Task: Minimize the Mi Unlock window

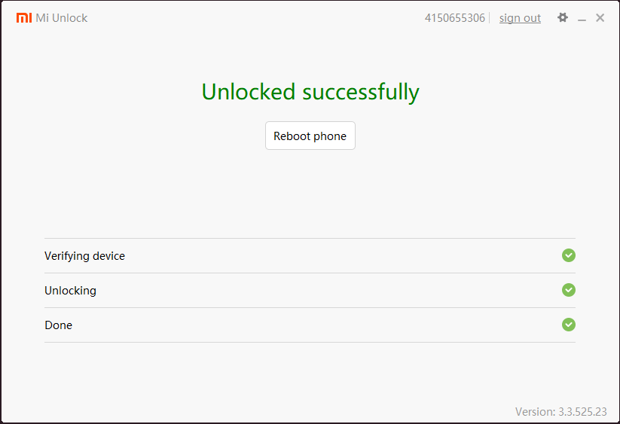Action: pyautogui.click(x=582, y=18)
